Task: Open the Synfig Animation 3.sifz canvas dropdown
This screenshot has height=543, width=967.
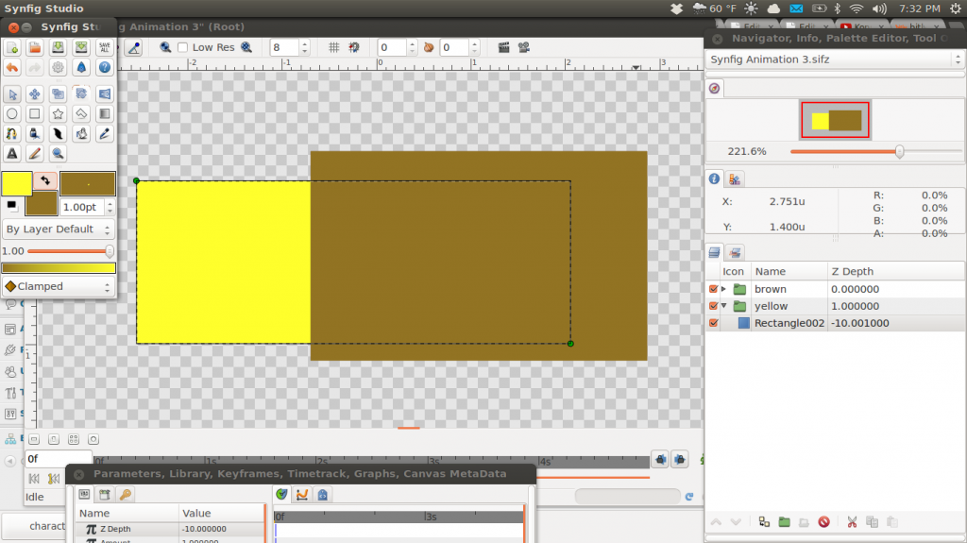Action: pos(835,59)
